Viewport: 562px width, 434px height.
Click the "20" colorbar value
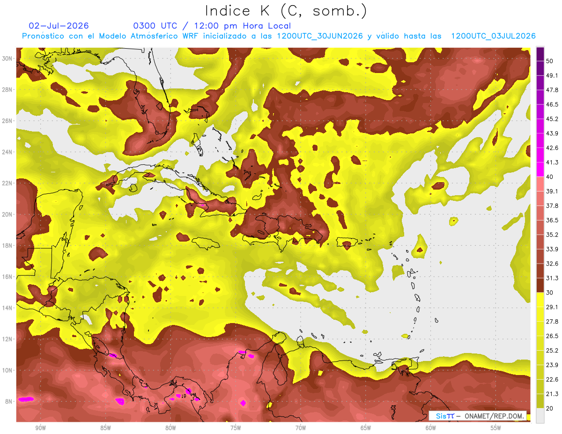tap(549, 408)
